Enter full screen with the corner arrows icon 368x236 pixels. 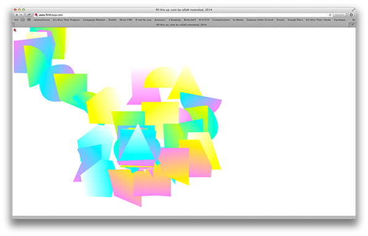pos(353,10)
